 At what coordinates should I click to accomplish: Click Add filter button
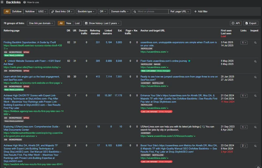(x=201, y=12)
